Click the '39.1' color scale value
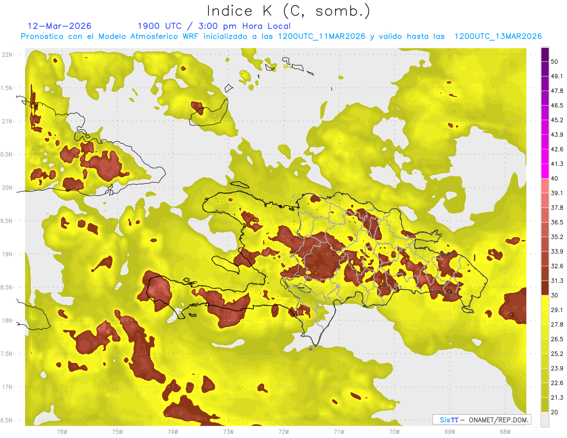The image size is (567, 438). (557, 193)
